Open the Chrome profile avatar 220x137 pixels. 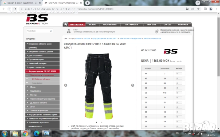point(211,9)
